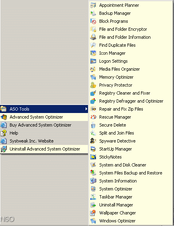Click the Help question mark icon
This screenshot has width=174, height=226.
coord(4,133)
